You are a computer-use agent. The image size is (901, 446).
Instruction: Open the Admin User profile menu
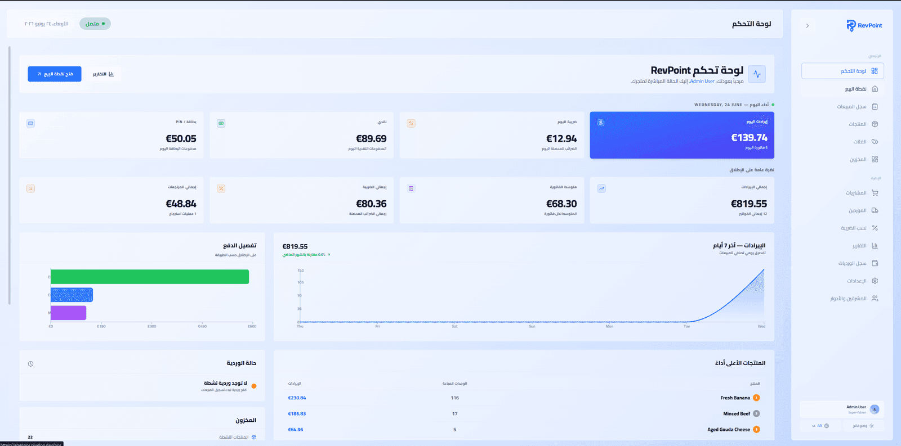[x=842, y=409]
